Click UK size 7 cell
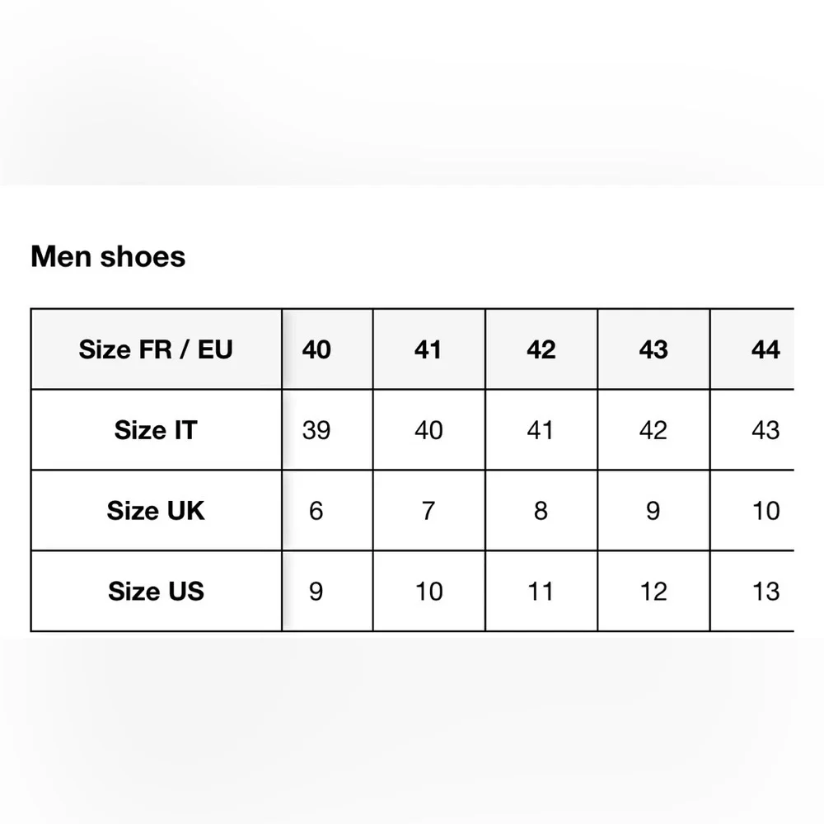The width and height of the screenshot is (824, 824). [x=428, y=510]
